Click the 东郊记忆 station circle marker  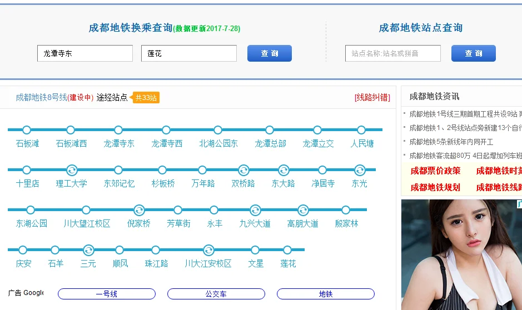pos(118,170)
